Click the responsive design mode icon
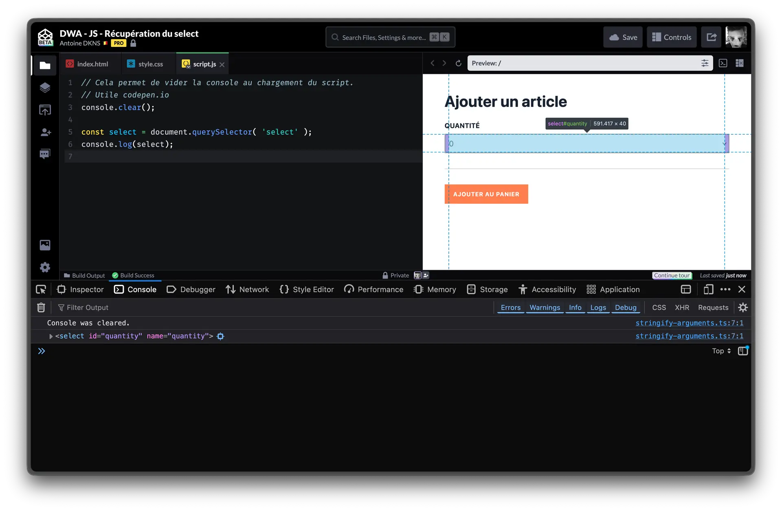Viewport: 782px width, 511px height. pos(708,289)
